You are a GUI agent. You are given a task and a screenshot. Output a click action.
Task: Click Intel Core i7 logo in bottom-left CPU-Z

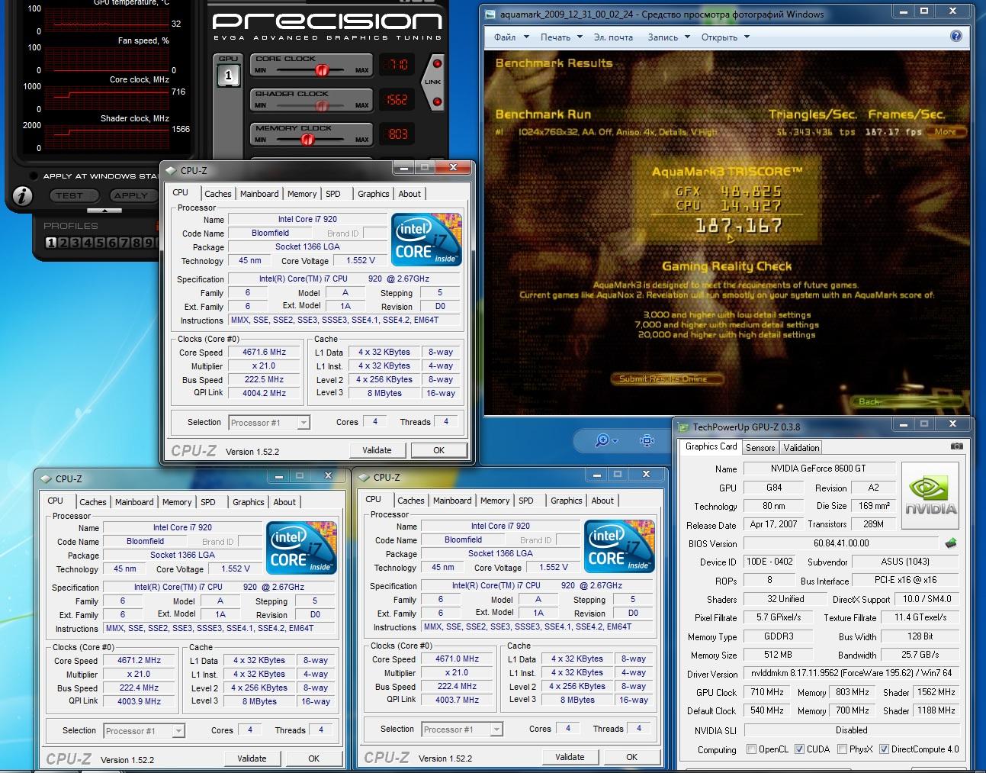click(x=301, y=548)
